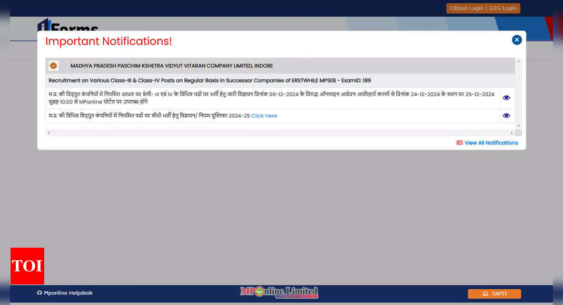
Task: Click the horizontal scrollbar right arrow
Action: coord(511,133)
